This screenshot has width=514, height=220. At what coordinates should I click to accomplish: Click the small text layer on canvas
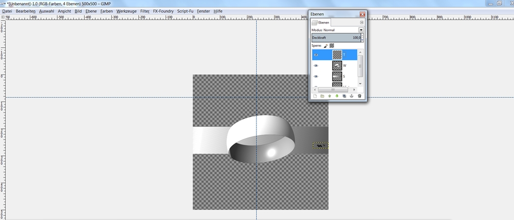click(x=321, y=146)
